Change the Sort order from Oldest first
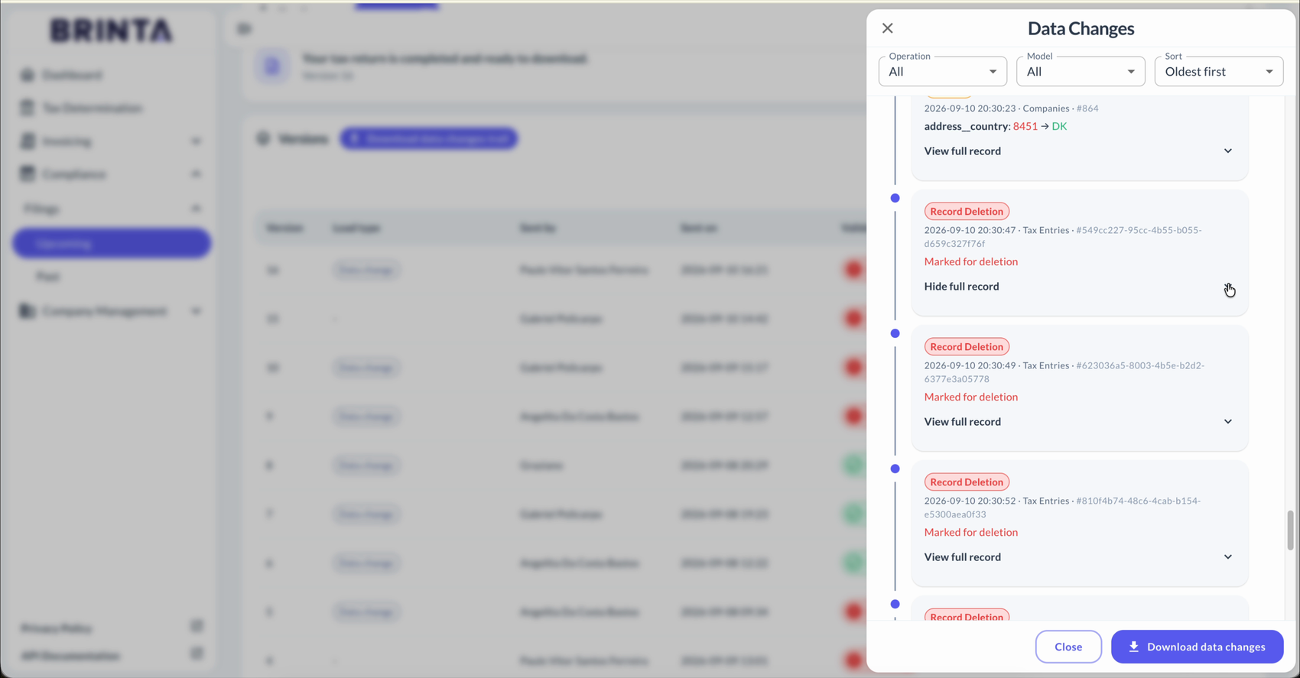Screen dimensions: 1300x678 1218,71
